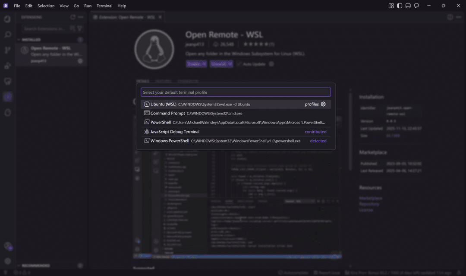Toggle the panel layout from the title bar

(x=408, y=6)
